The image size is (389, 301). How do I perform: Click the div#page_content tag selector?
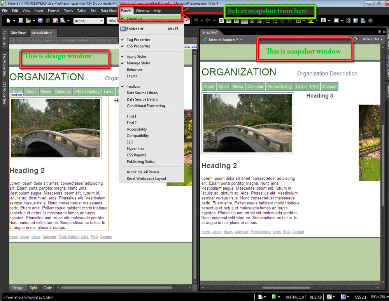point(75,40)
